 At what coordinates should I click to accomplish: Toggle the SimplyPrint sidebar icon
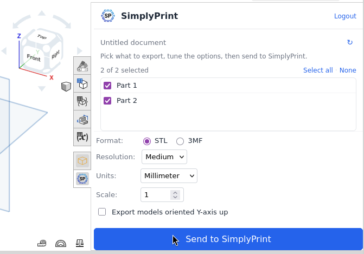[82, 179]
